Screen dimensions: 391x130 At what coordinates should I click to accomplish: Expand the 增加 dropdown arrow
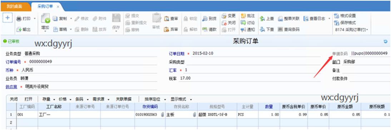45,31
